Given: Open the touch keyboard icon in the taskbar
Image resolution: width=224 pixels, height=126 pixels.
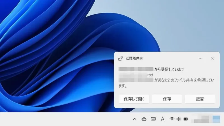Looking at the screenshot, I should [x=153, y=119].
